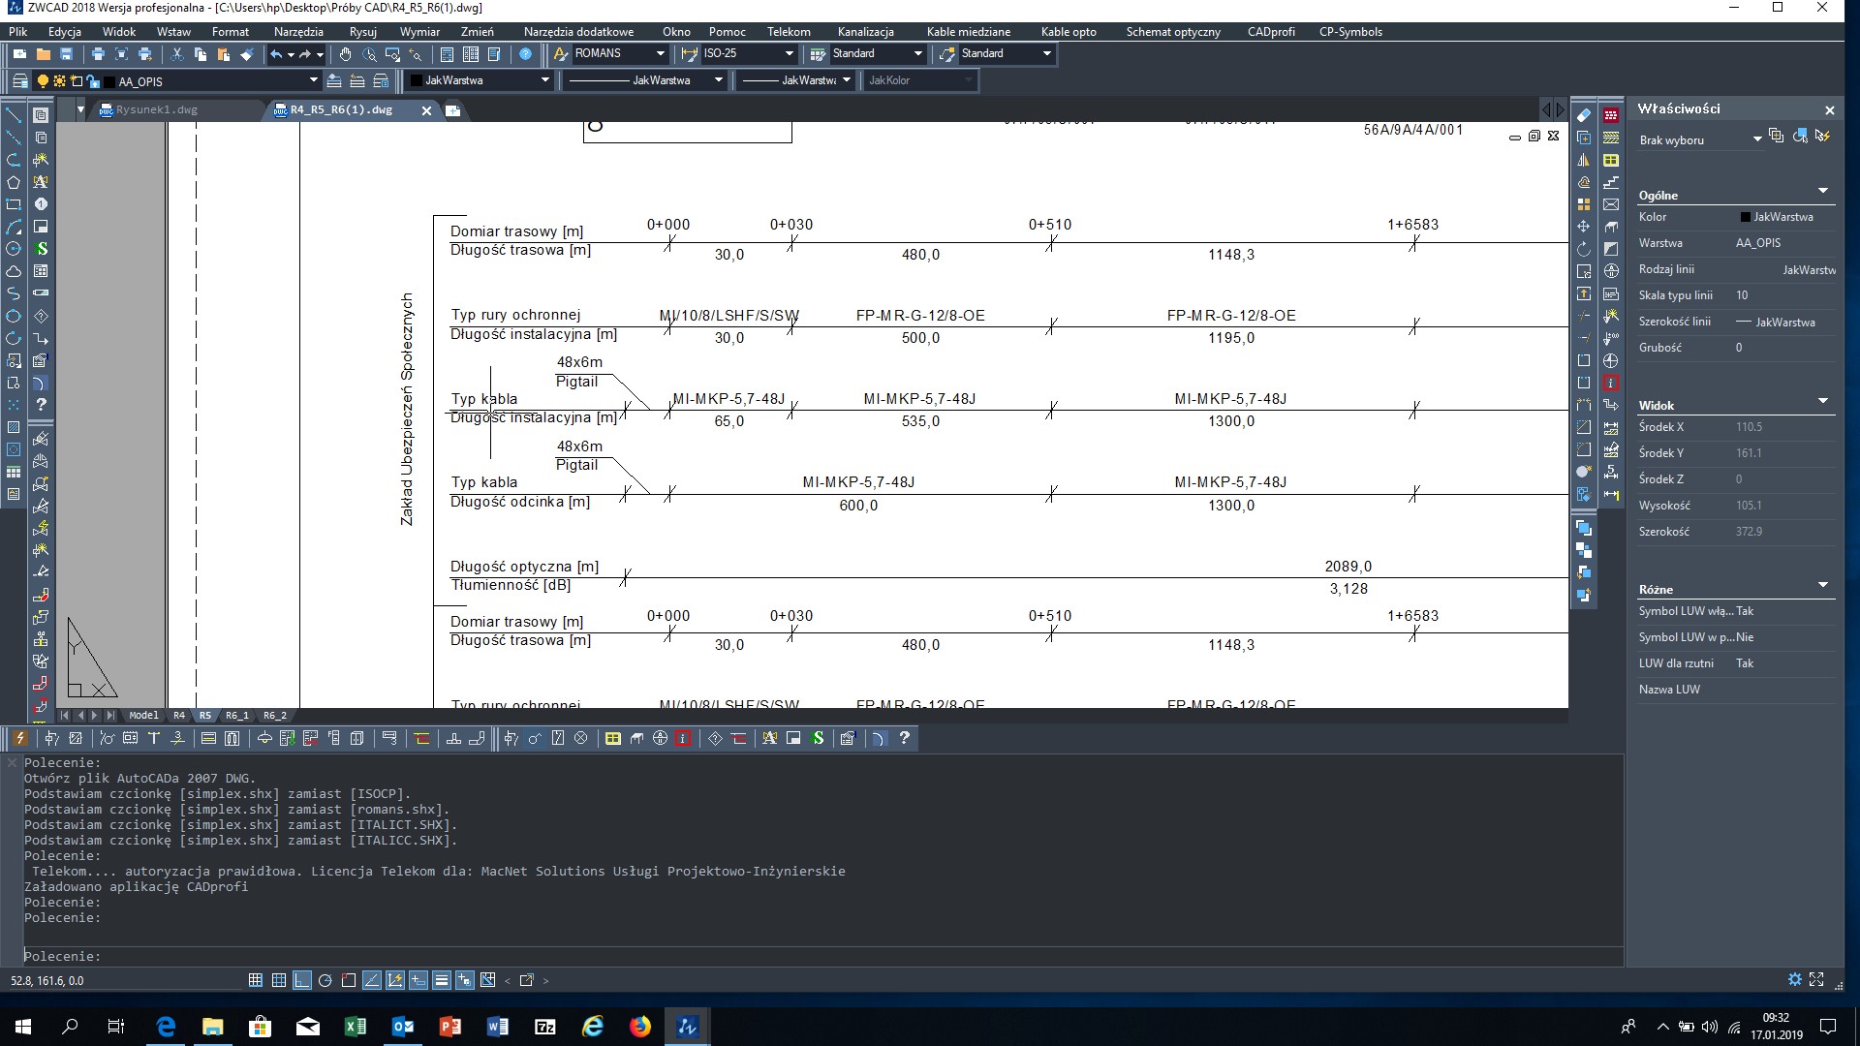Click the settings gear in status bar
The width and height of the screenshot is (1860, 1046).
tap(1794, 980)
